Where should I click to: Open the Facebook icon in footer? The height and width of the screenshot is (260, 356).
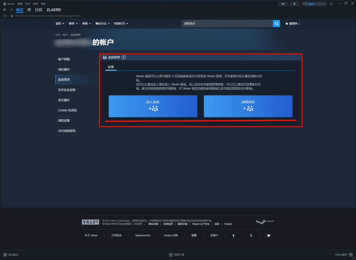(x=233, y=236)
